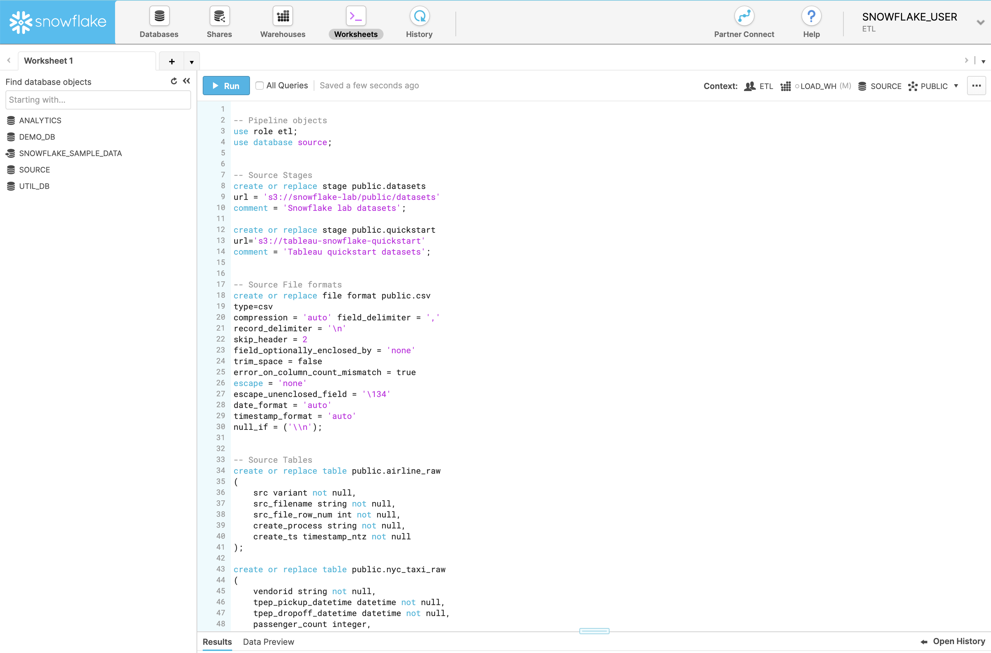Click the SOURCE database icon in sidebar
The width and height of the screenshot is (991, 653).
11,170
